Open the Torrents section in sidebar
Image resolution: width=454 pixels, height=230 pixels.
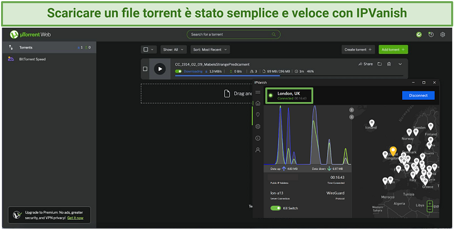pos(49,47)
